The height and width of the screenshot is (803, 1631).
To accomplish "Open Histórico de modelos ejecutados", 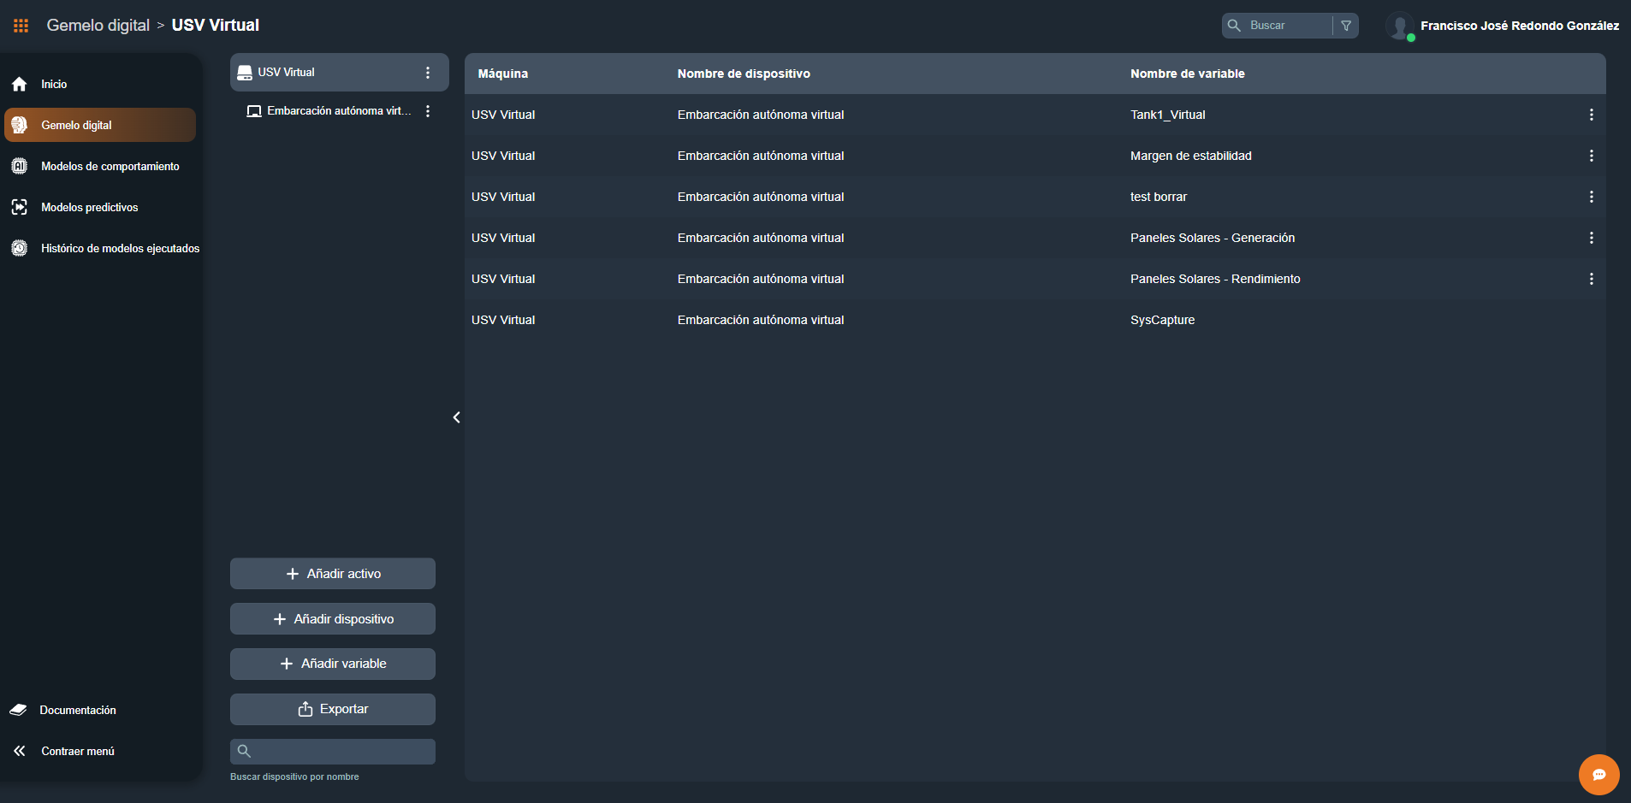I will point(120,248).
